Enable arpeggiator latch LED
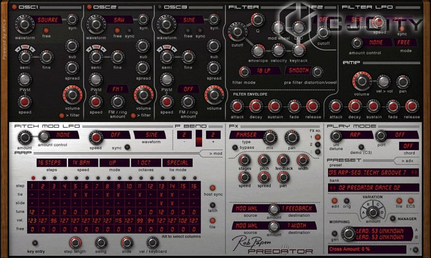Image resolution: width=431 pixels, height=258 pixels. (x=212, y=205)
